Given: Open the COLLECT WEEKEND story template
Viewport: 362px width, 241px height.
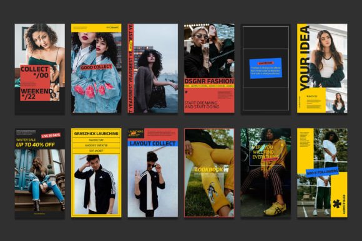Looking at the screenshot, I should tap(40, 69).
